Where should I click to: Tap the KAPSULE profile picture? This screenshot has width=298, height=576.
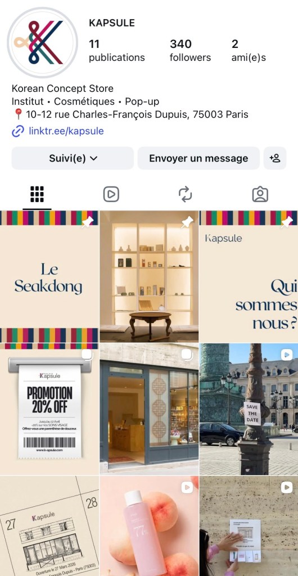pyautogui.click(x=43, y=43)
